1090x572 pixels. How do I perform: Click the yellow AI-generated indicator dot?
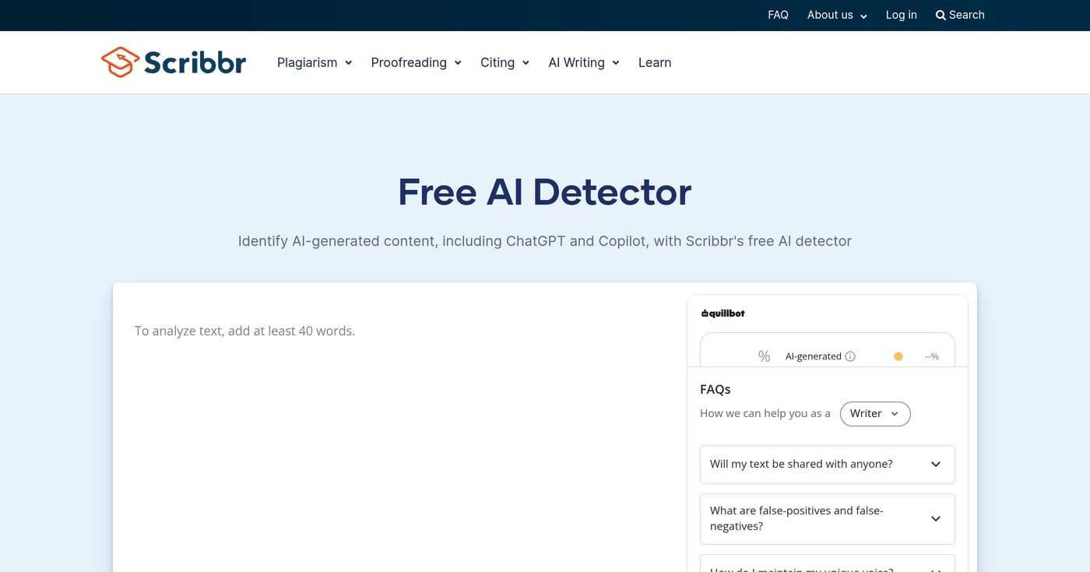[x=898, y=356]
